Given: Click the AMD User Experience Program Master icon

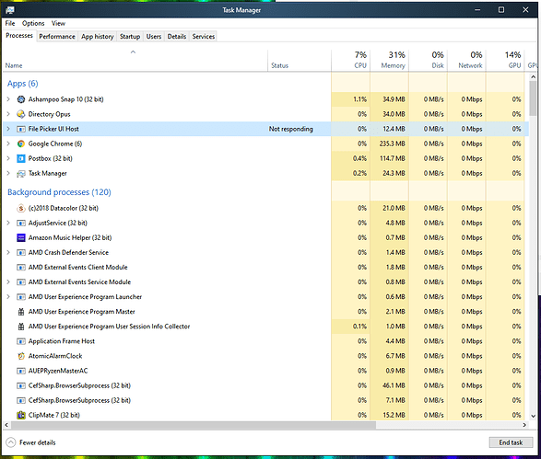Looking at the screenshot, I should click(21, 312).
